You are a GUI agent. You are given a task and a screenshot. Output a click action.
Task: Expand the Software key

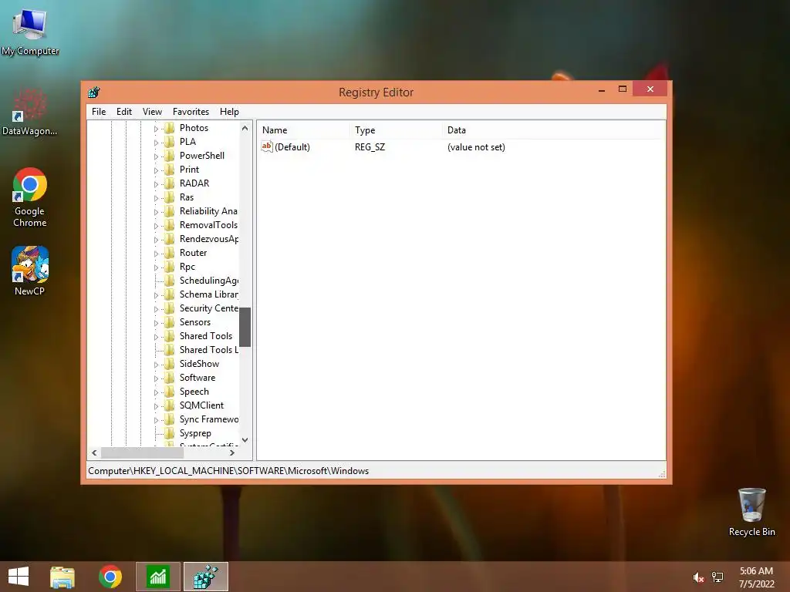tap(156, 378)
